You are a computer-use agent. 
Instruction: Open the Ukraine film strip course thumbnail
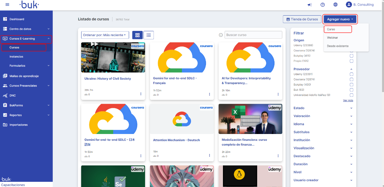[x=113, y=58]
